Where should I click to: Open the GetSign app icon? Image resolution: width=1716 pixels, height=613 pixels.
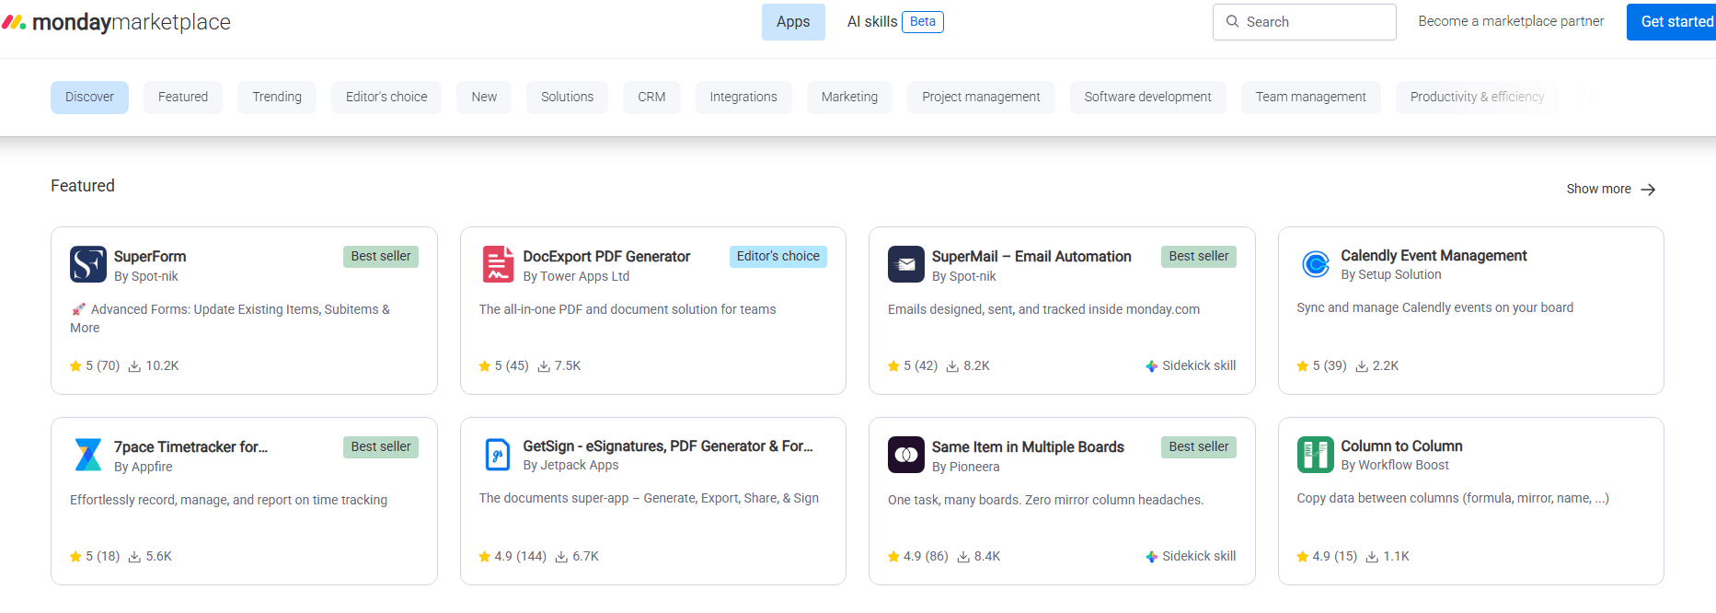(x=498, y=455)
